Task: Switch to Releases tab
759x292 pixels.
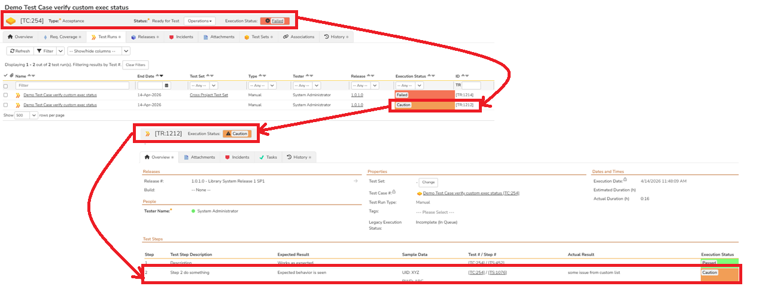Action: (x=146, y=37)
